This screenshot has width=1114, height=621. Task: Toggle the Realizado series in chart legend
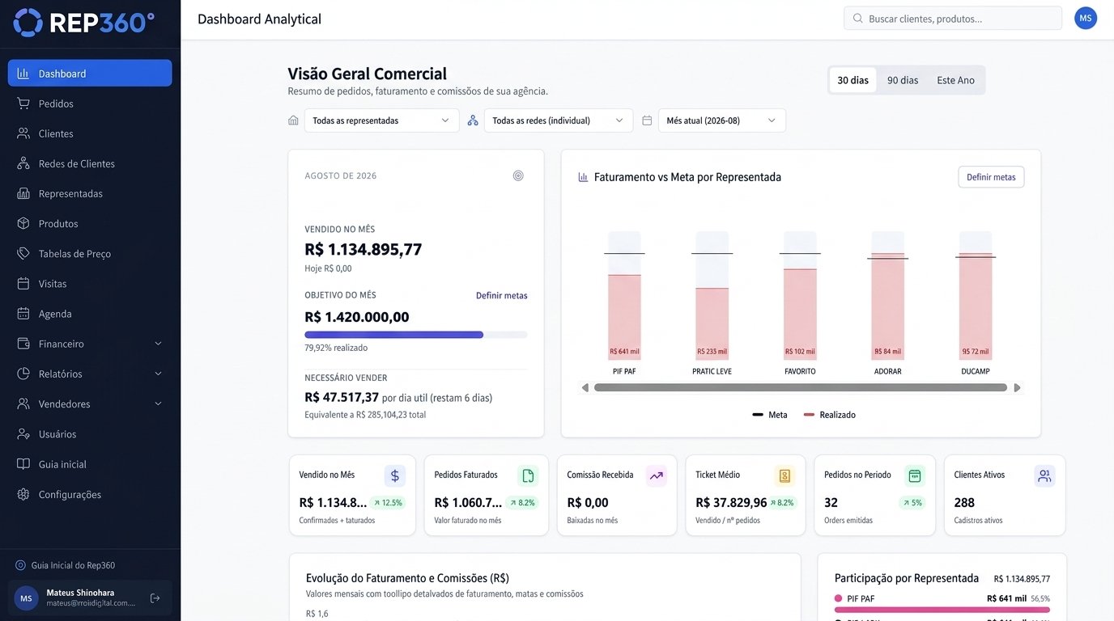coord(829,415)
